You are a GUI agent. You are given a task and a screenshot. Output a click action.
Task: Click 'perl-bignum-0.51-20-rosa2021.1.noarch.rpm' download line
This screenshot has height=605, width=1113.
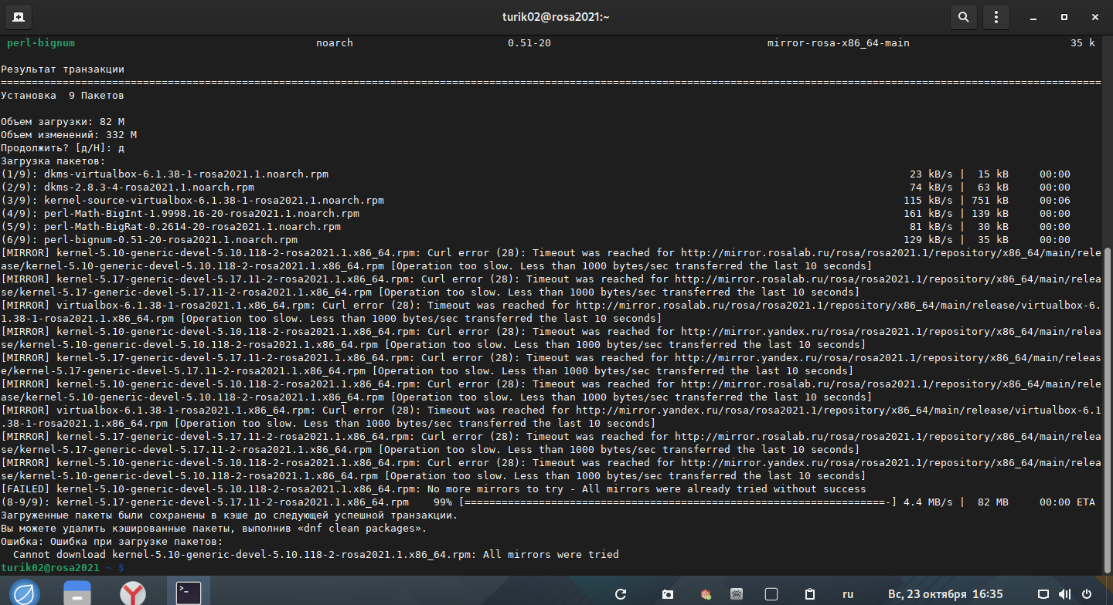(x=536, y=240)
